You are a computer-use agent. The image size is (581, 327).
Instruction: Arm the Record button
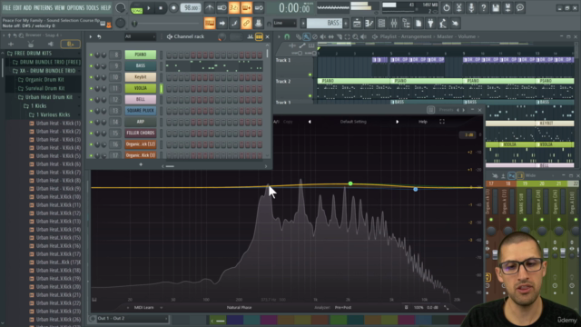coord(173,8)
